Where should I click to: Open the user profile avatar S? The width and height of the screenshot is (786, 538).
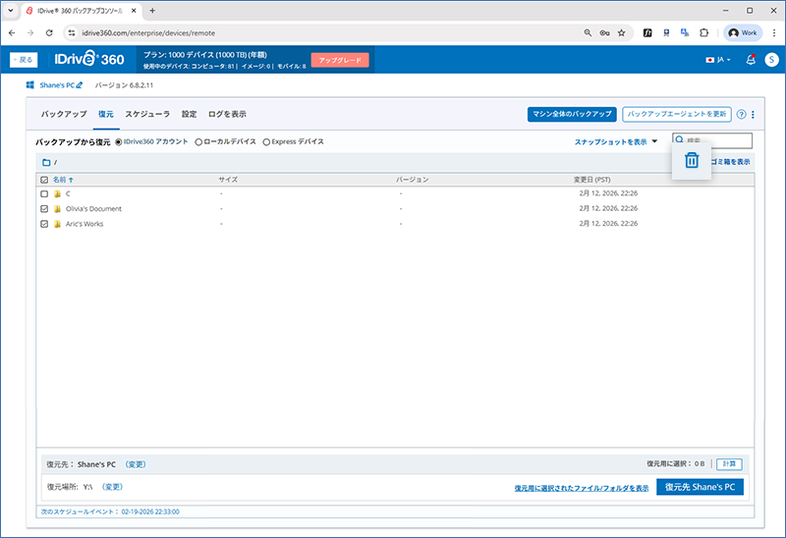coord(770,60)
